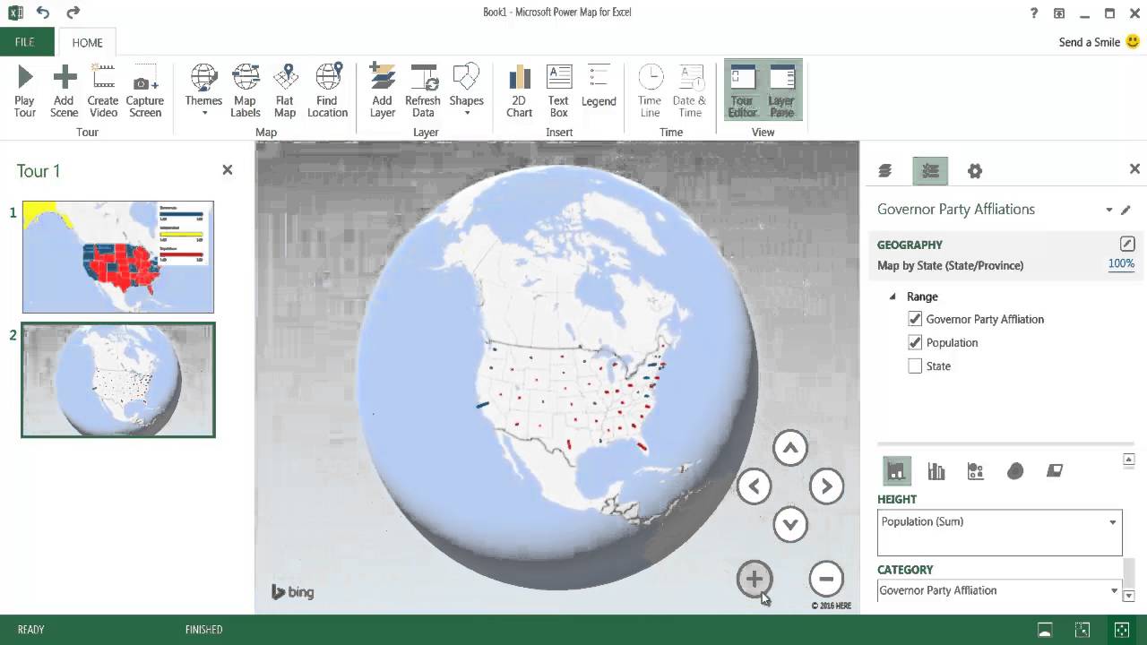
Task: Undo the last action
Action: [x=43, y=13]
